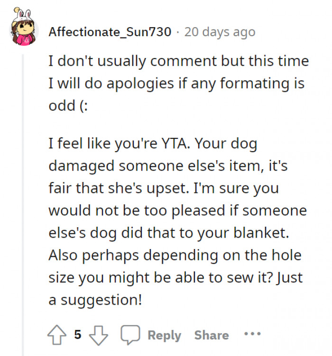Image resolution: width=332 pixels, height=356 pixels.
Task: Click the vote score number 5
Action: (x=78, y=335)
